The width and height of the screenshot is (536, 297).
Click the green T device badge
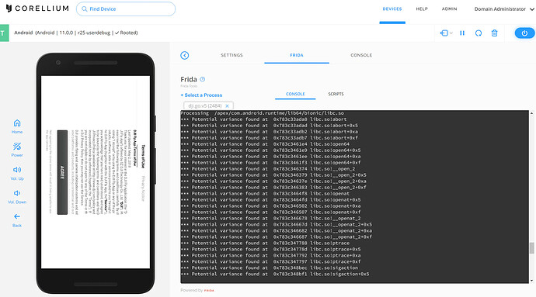click(5, 33)
